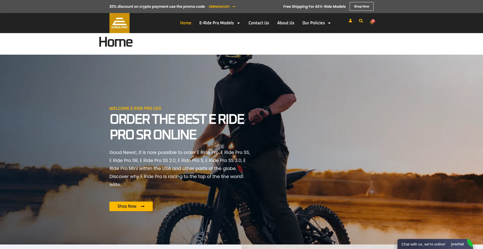Open the user account icon

[350, 21]
